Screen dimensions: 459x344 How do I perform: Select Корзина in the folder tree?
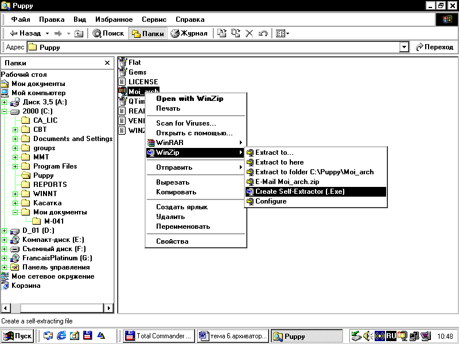(21, 286)
